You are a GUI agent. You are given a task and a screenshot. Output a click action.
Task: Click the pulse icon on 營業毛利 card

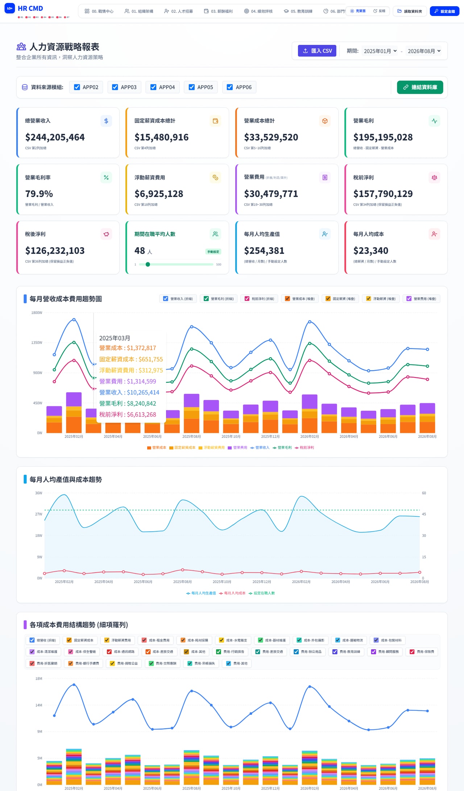(x=434, y=121)
